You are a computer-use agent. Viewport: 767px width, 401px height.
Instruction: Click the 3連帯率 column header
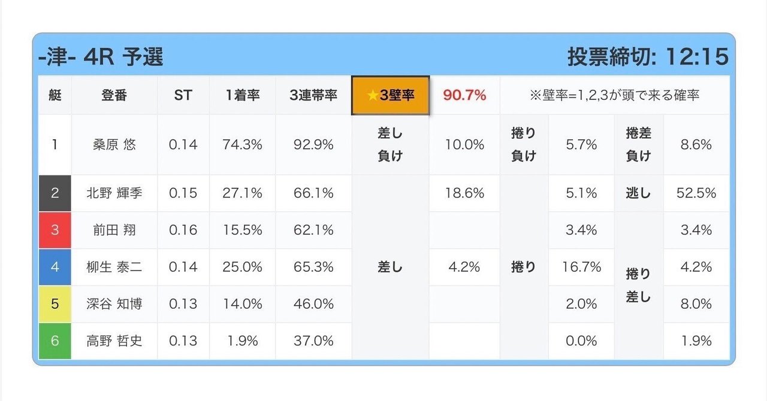pyautogui.click(x=313, y=95)
